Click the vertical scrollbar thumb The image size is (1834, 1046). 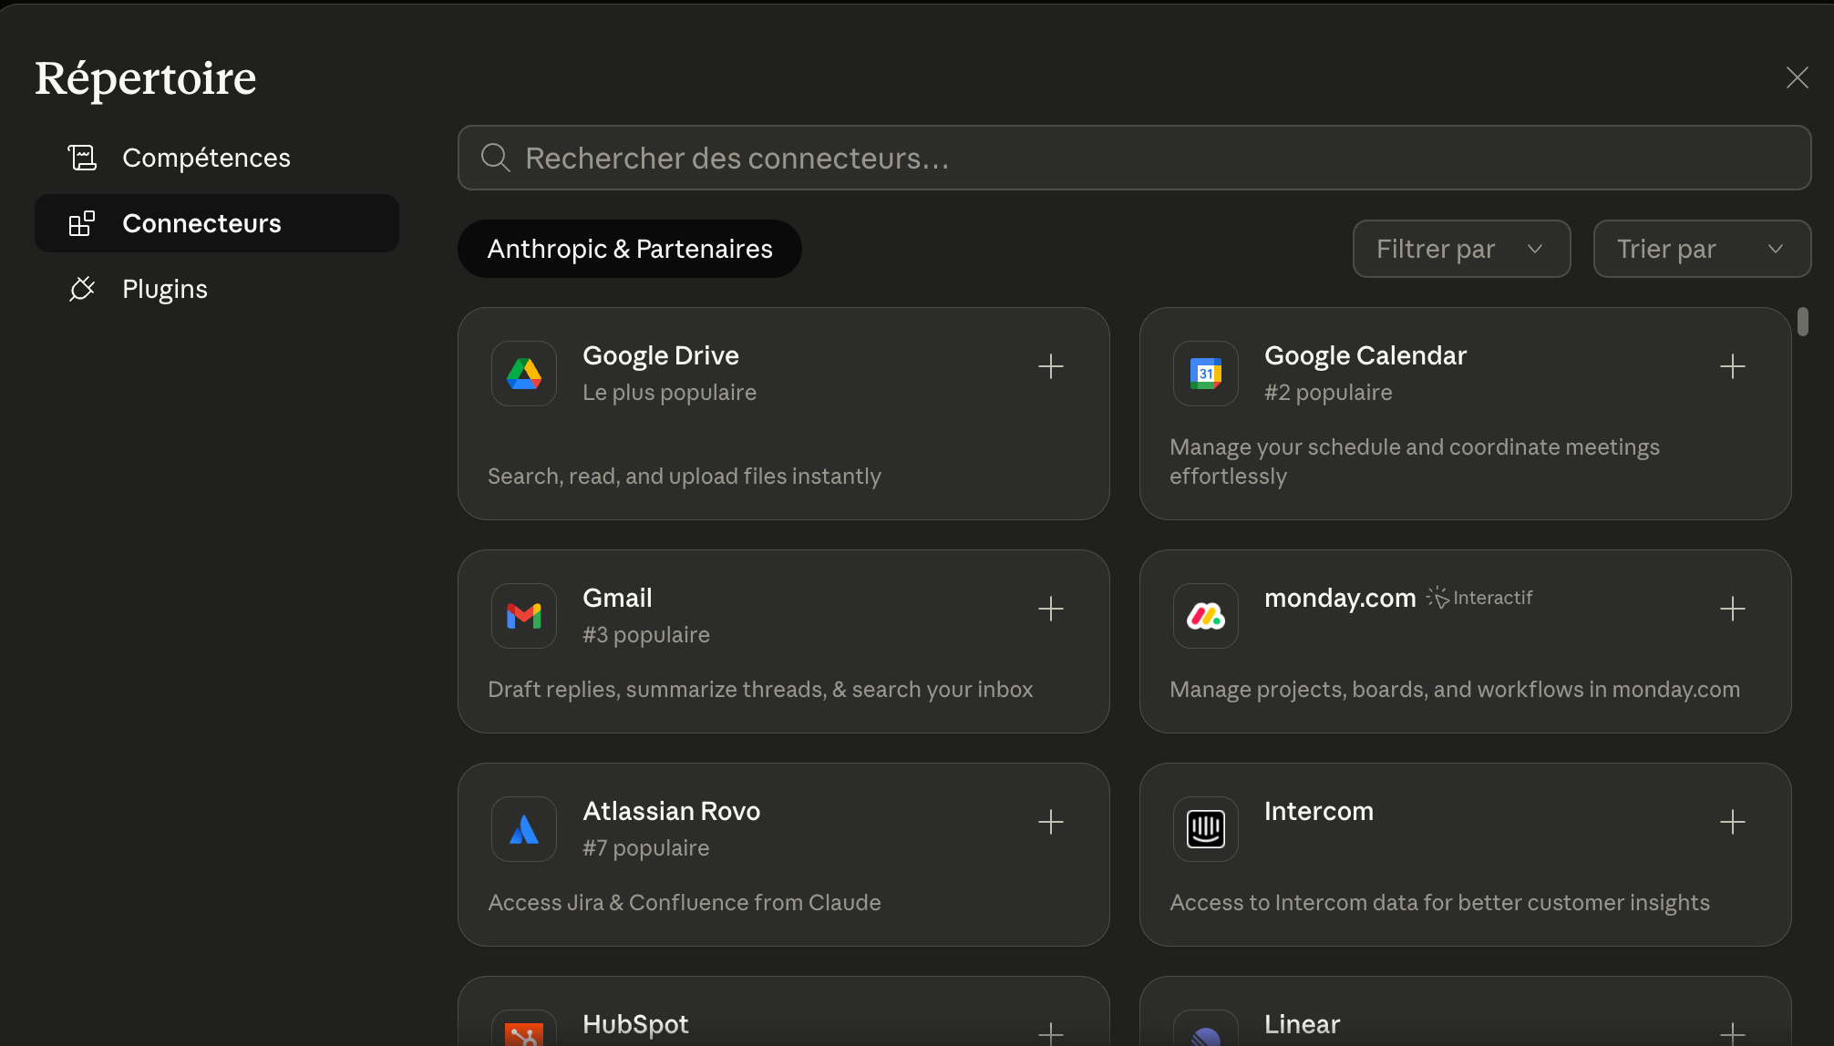(1802, 322)
